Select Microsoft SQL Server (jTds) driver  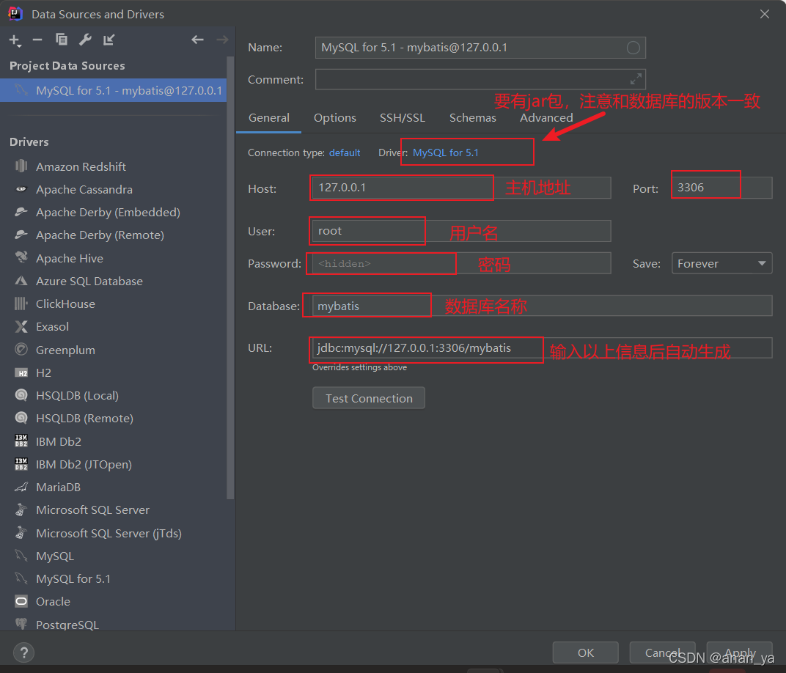tap(109, 533)
